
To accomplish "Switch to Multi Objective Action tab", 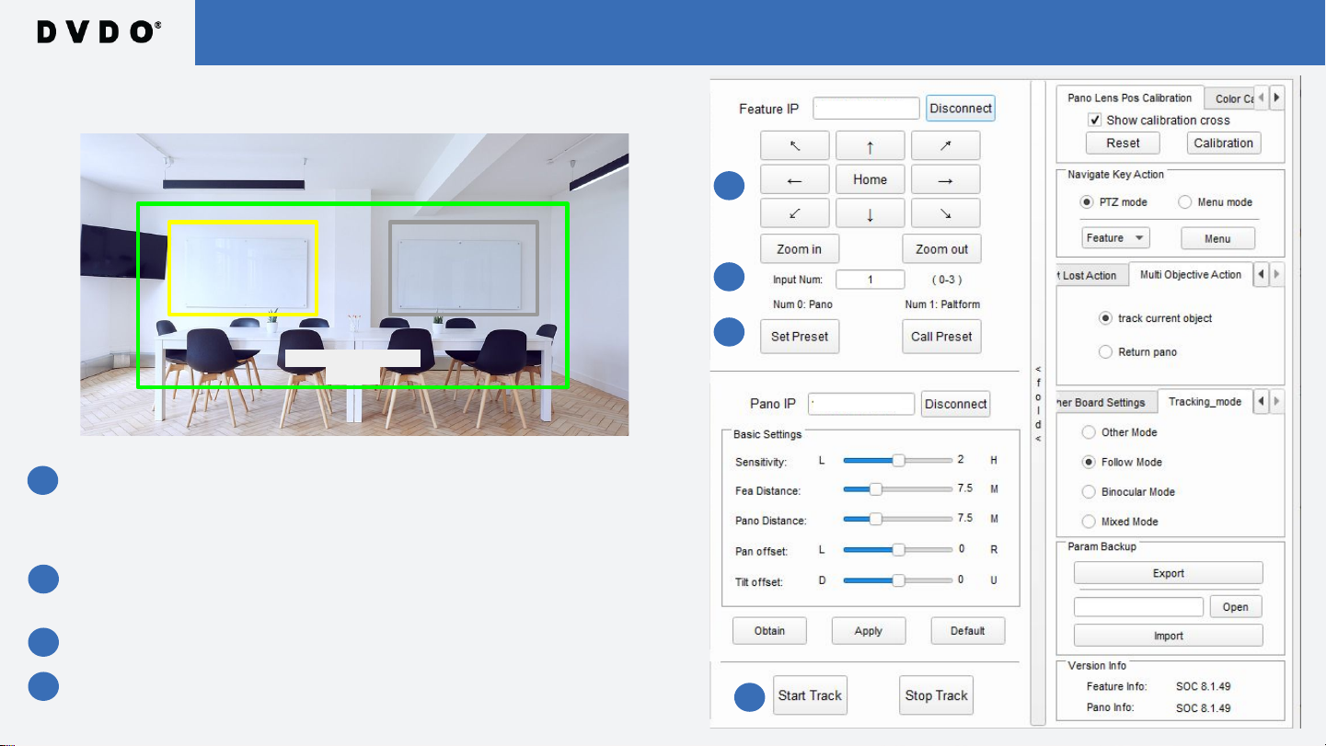I will [1191, 275].
